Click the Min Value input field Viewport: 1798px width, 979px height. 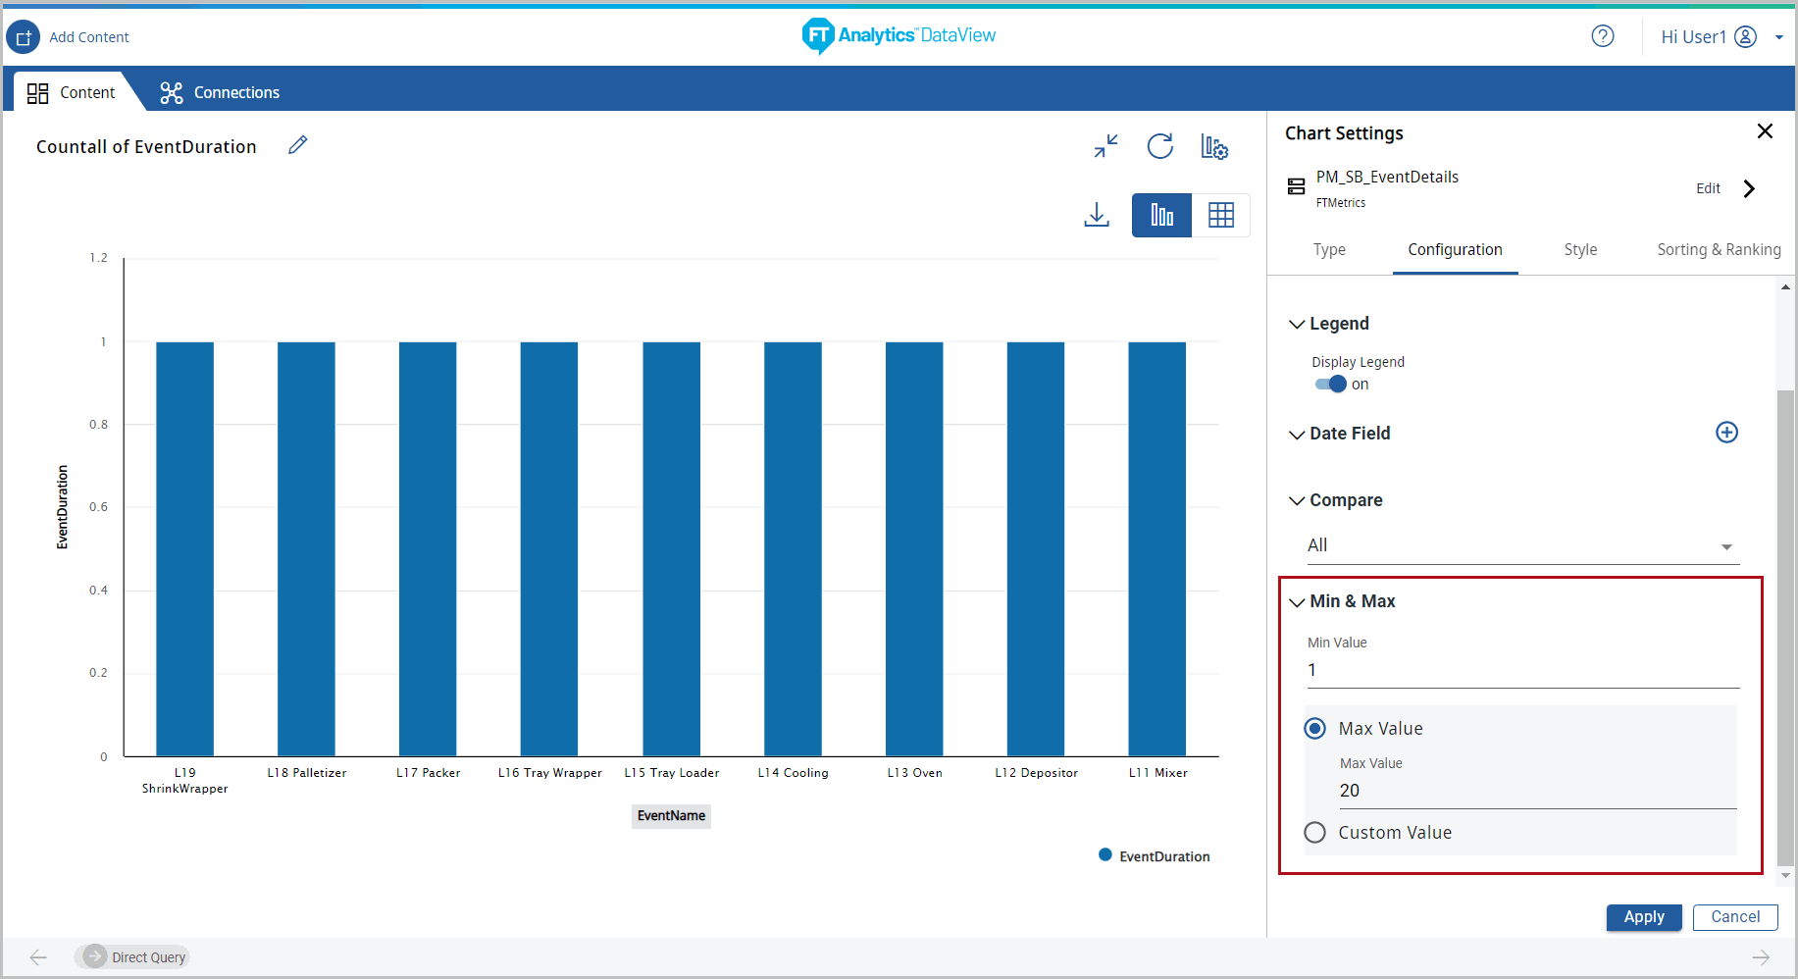(x=1521, y=671)
